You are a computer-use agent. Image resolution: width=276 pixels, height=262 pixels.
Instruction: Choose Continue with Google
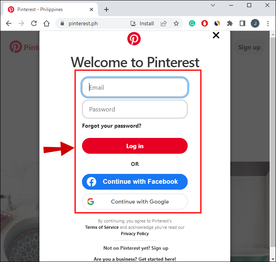[135, 202]
